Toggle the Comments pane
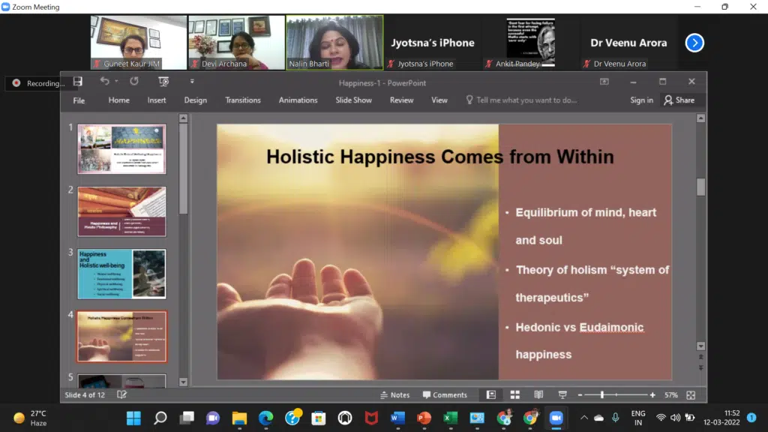 click(x=445, y=394)
